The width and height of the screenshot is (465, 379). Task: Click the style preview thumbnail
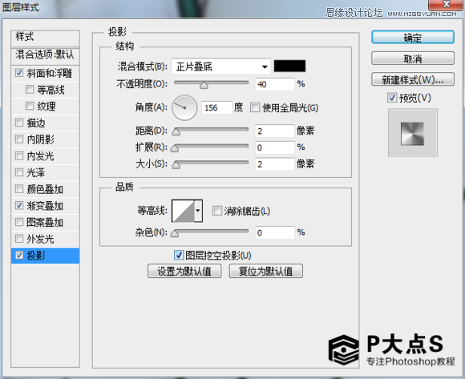[x=413, y=133]
